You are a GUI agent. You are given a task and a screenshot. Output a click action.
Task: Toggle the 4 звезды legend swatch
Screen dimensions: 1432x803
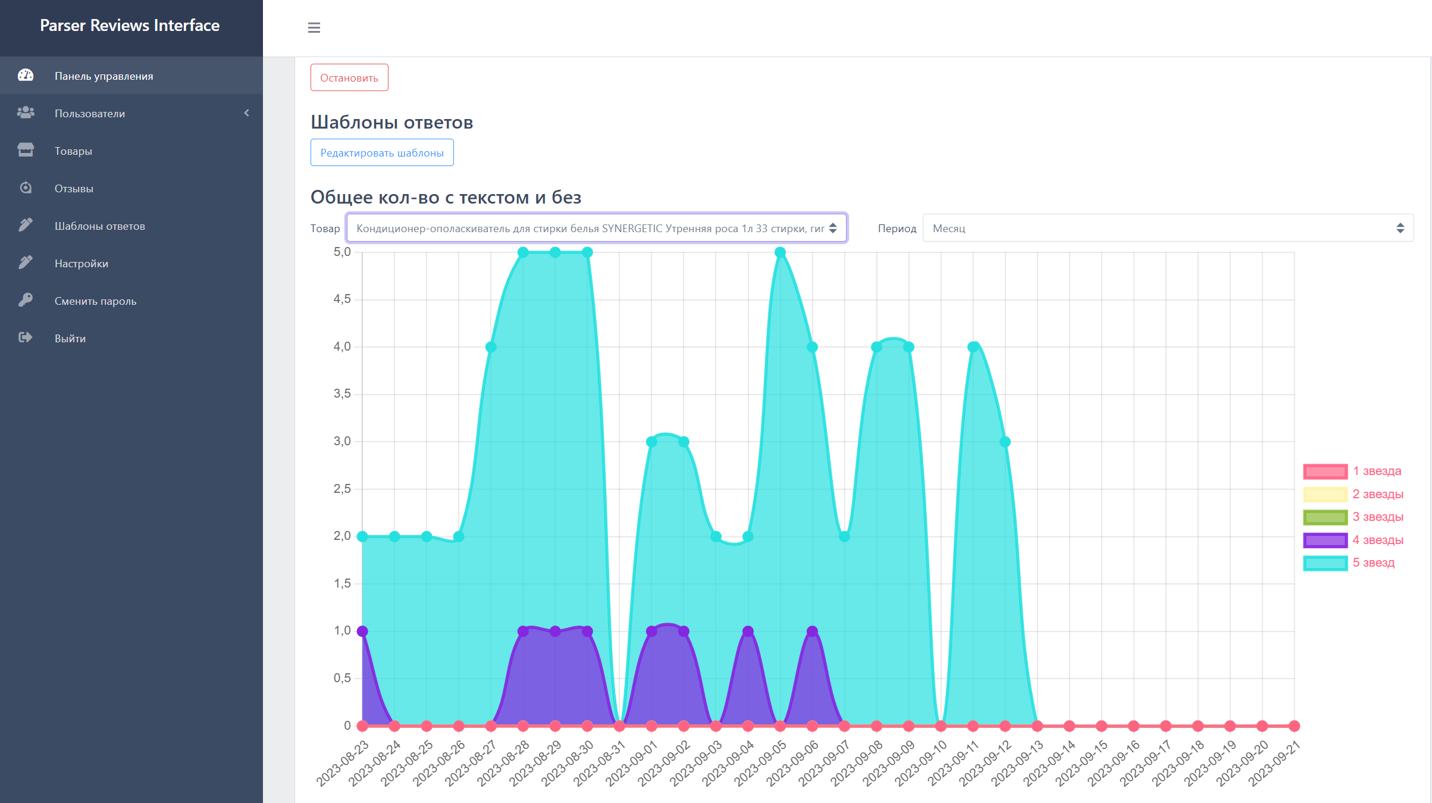(x=1325, y=540)
